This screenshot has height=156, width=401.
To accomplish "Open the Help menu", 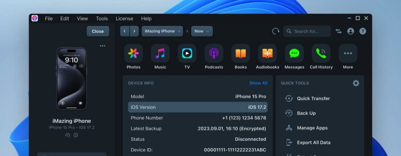I will (x=146, y=19).
